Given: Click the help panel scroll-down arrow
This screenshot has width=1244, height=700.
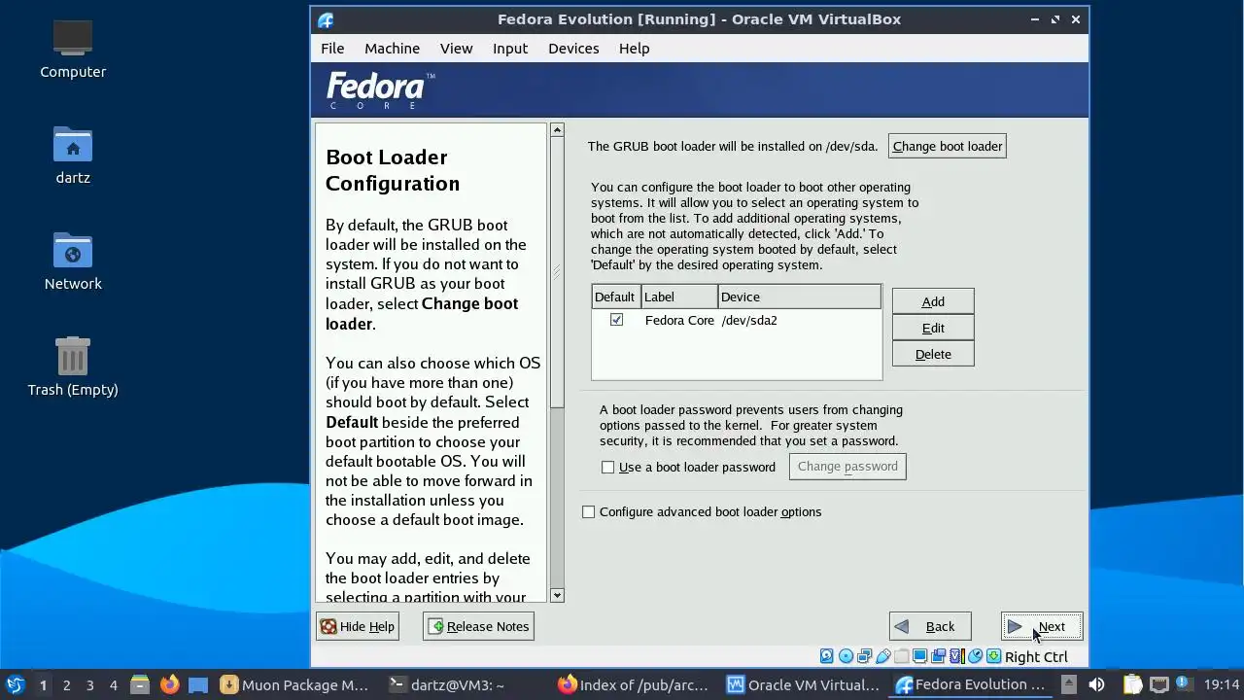Looking at the screenshot, I should pos(557,595).
